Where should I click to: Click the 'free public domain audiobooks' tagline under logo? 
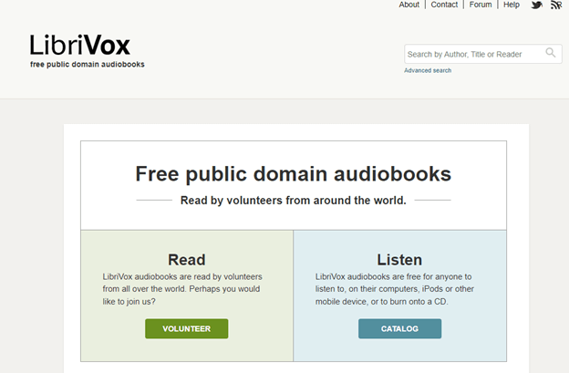[x=88, y=65]
